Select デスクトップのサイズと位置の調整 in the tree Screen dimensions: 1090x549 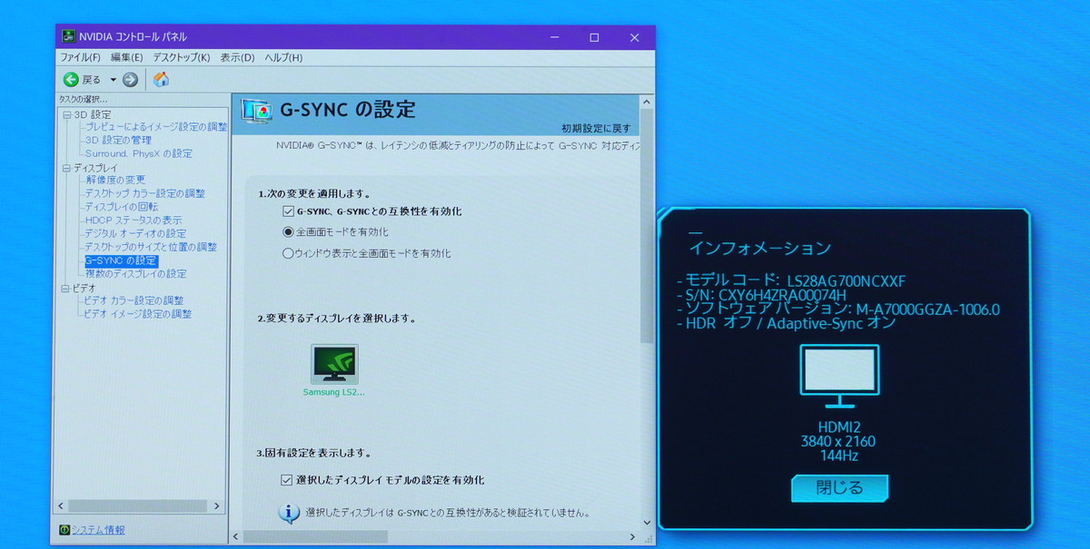[151, 247]
